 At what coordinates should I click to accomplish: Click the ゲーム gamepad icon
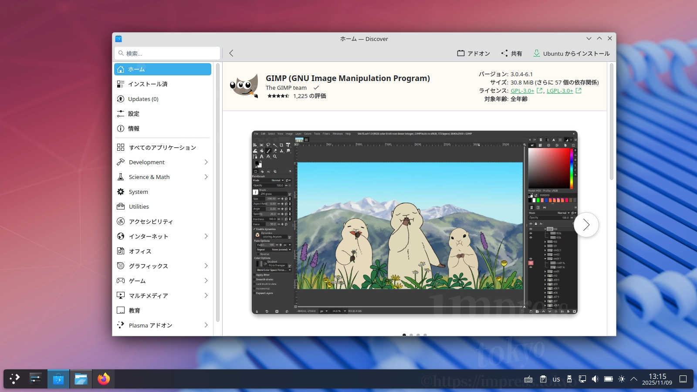pyautogui.click(x=121, y=280)
